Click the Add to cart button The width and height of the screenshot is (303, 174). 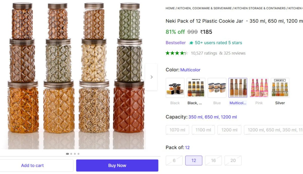click(x=32, y=166)
